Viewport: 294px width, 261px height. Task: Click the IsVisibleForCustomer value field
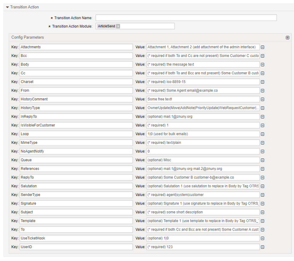coord(203,125)
